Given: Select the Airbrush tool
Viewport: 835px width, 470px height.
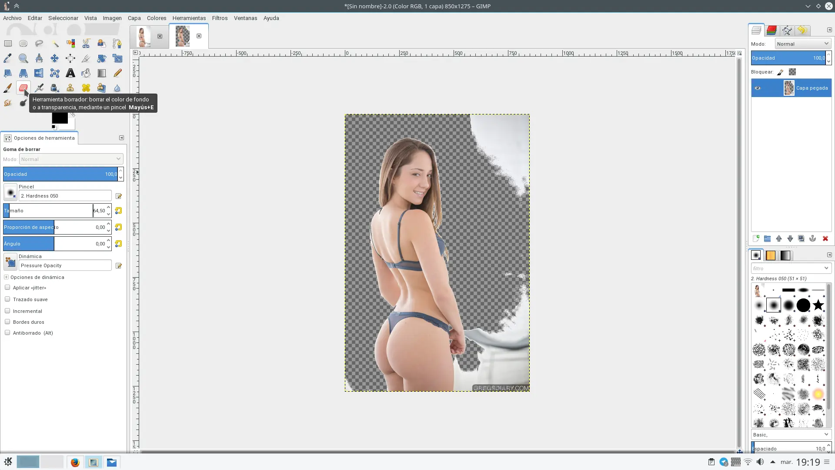Looking at the screenshot, I should (39, 88).
